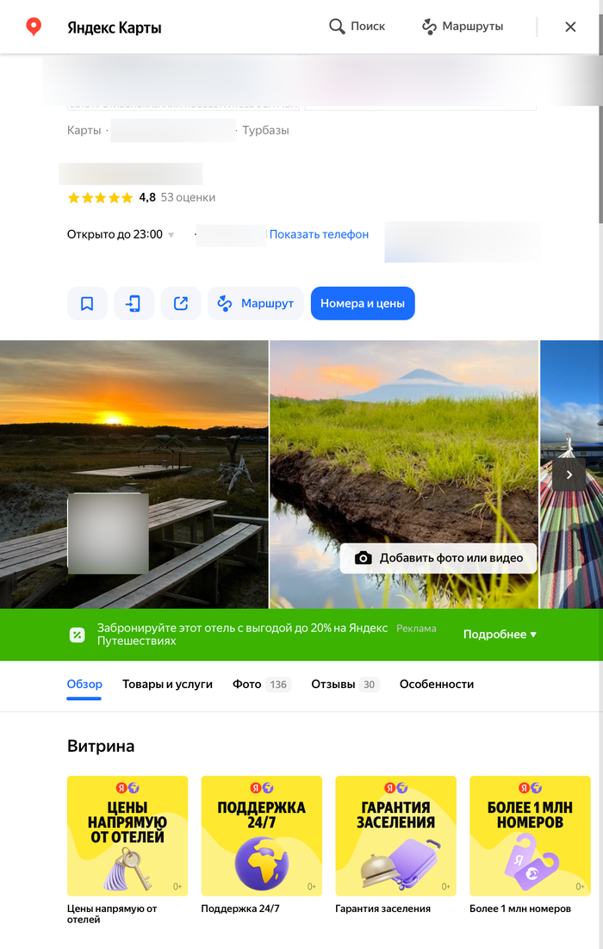Save place with the bookmark icon
This screenshot has height=949, width=603.
[x=87, y=303]
